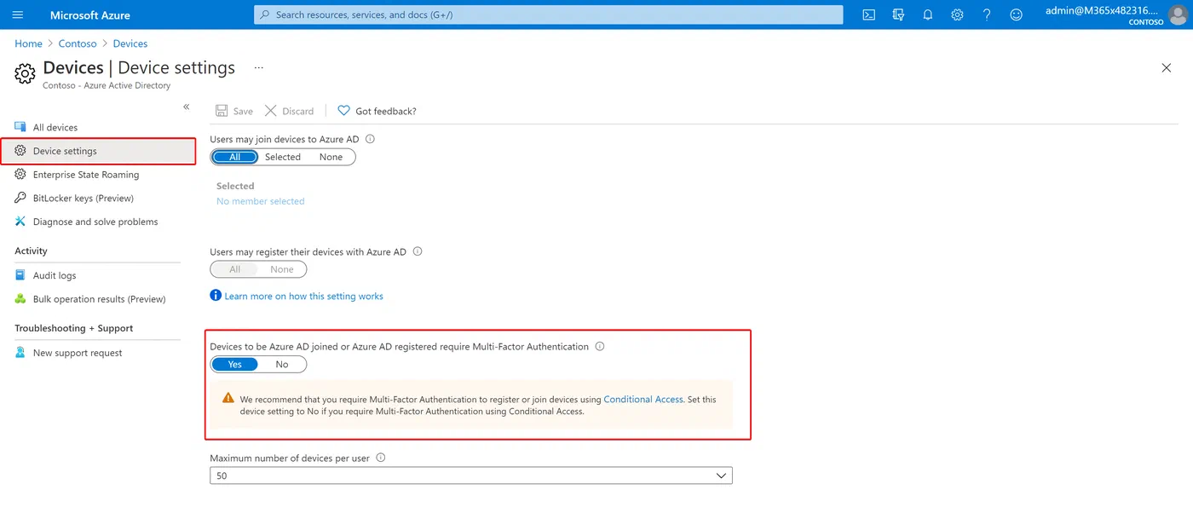The height and width of the screenshot is (513, 1193).
Task: Open the help question mark icon
Action: click(x=987, y=14)
